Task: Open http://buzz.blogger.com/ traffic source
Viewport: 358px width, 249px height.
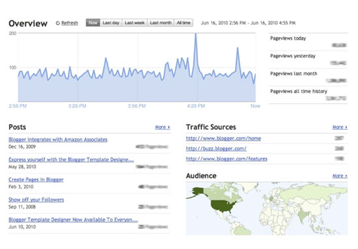Action: point(216,148)
